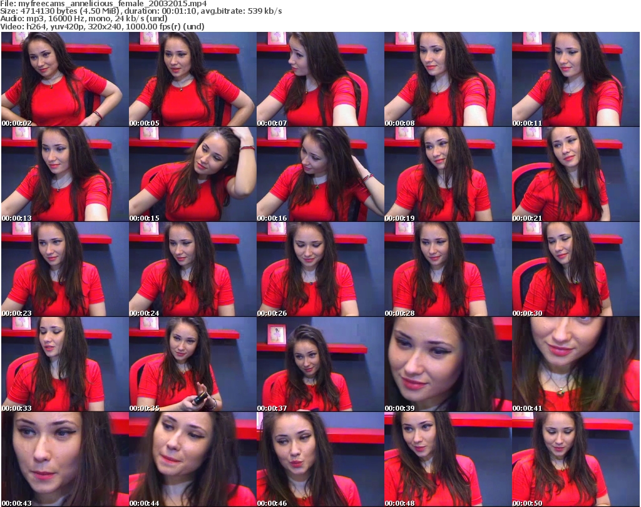The image size is (641, 507).
Task: Select the thumbnail frame stamped 00:00:08
Action: (448, 79)
